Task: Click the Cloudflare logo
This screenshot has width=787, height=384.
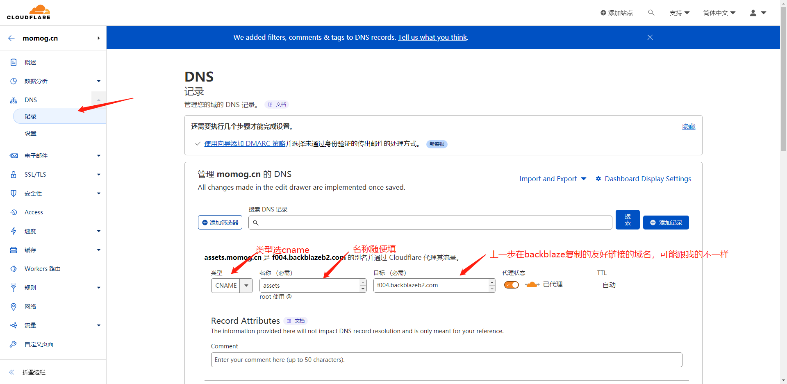Action: (x=29, y=12)
